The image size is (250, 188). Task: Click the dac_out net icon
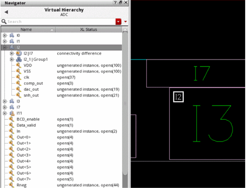tap(19, 89)
